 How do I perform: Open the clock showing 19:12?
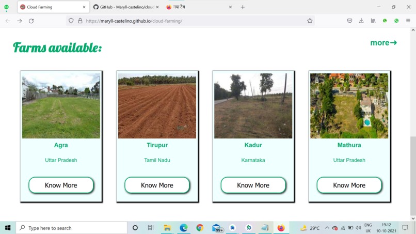386,228
